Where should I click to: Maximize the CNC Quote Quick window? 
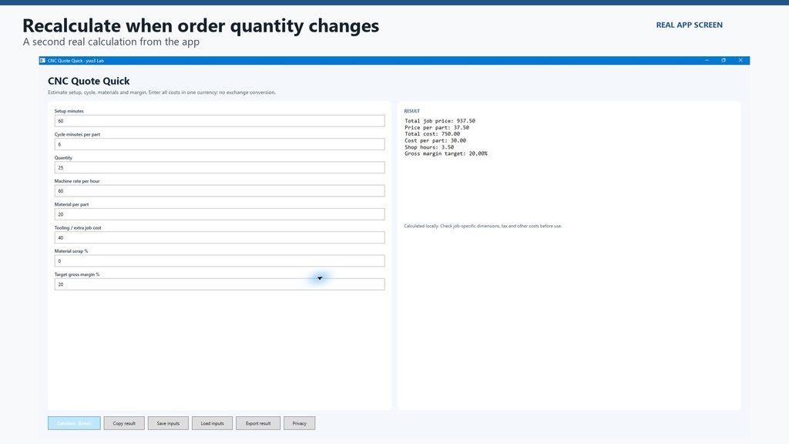pyautogui.click(x=724, y=60)
